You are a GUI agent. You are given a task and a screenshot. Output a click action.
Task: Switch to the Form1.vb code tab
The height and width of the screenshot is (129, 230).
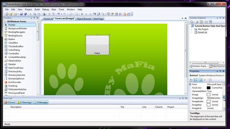tap(48, 19)
